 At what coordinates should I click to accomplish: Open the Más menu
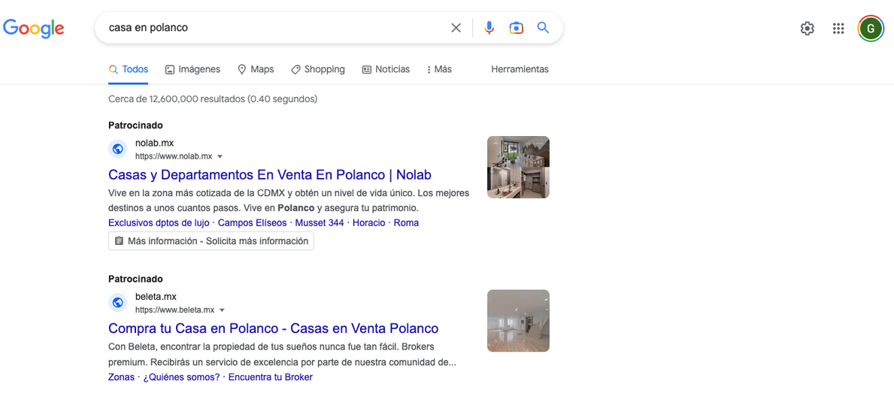point(439,69)
